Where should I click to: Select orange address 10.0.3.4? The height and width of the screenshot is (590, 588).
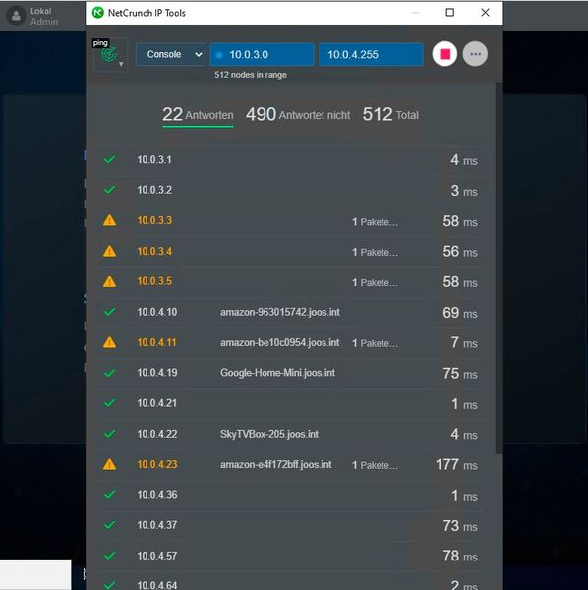(x=154, y=251)
